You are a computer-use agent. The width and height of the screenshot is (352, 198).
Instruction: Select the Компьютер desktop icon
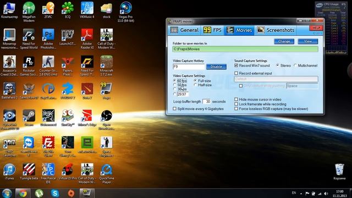9,10
